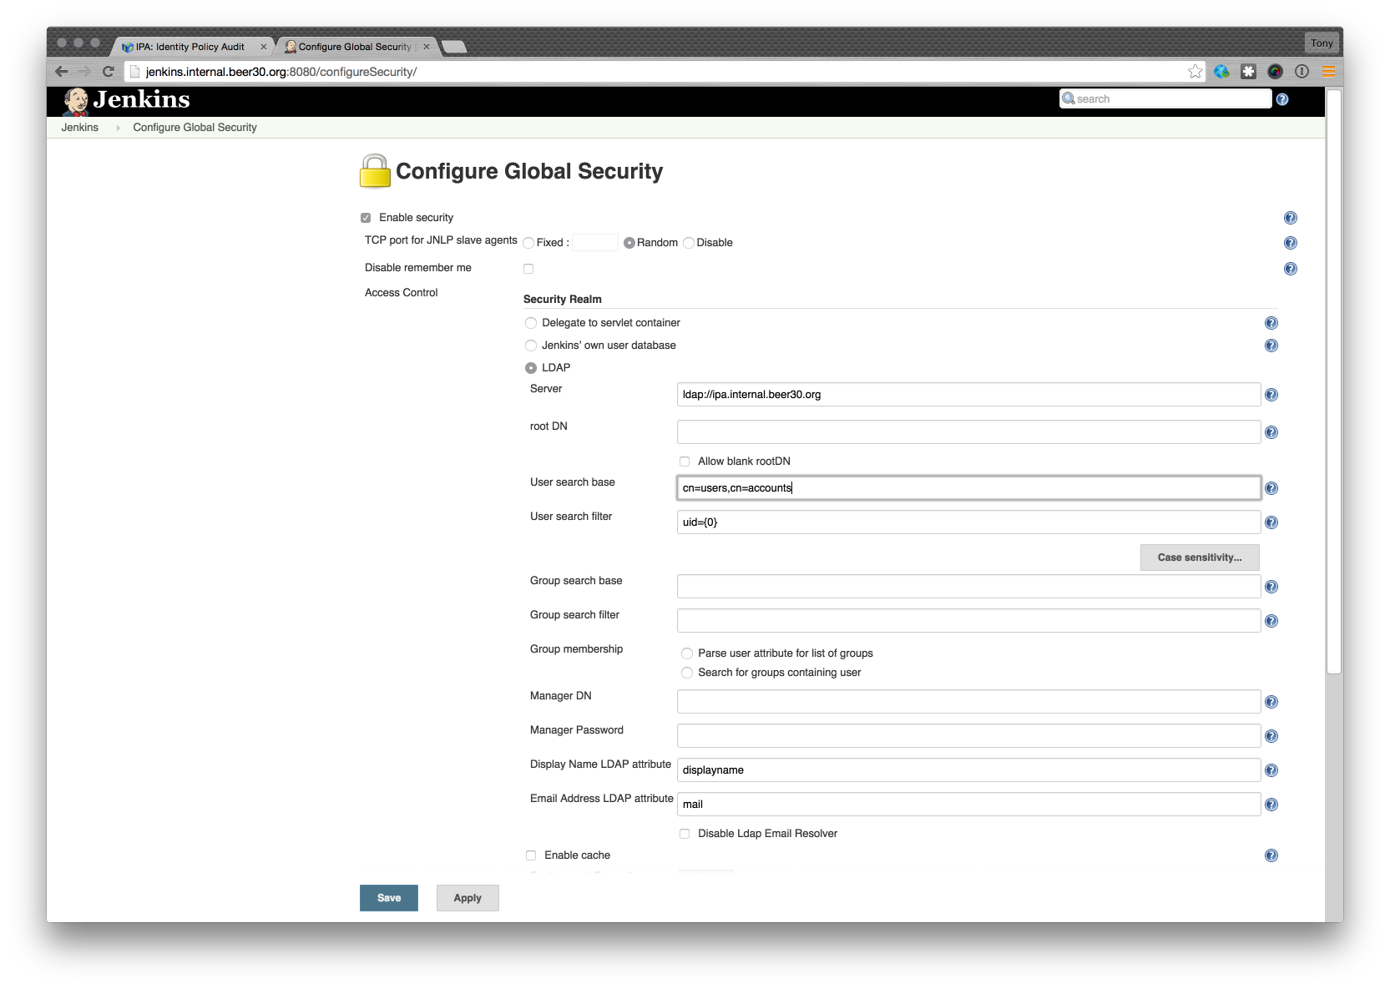Select Delegate to servlet container radio
This screenshot has width=1390, height=989.
click(x=531, y=323)
